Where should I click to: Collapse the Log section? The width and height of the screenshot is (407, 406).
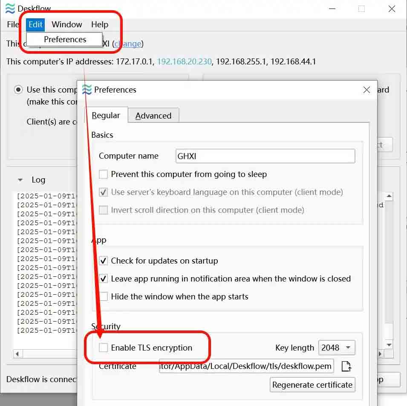pyautogui.click(x=20, y=180)
